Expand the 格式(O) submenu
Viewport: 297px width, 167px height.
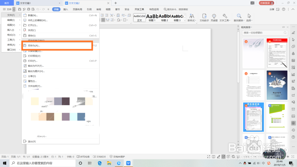tap(11, 35)
